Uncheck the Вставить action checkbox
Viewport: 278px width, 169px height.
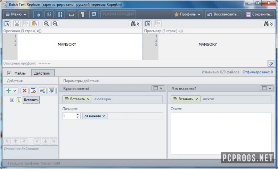point(12,100)
